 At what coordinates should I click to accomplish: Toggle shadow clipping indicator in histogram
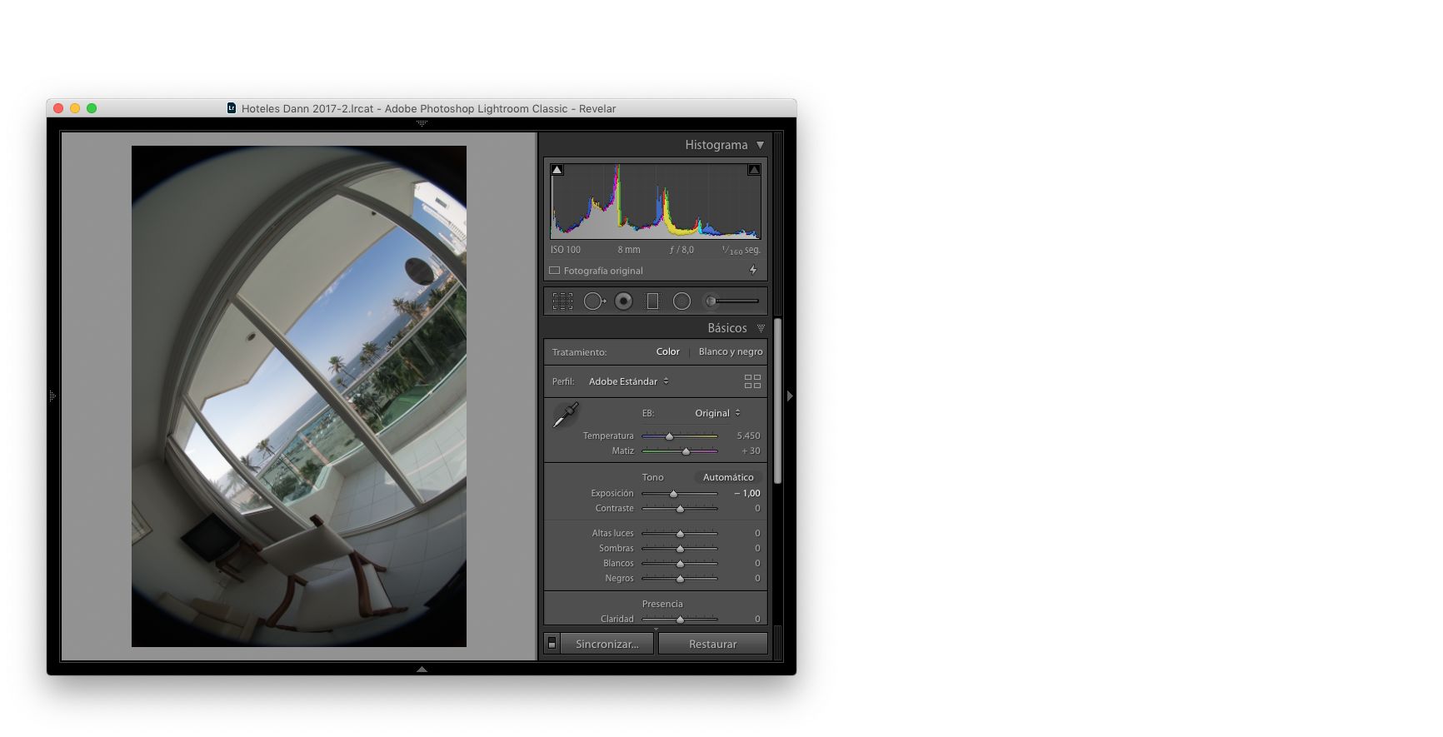(557, 170)
